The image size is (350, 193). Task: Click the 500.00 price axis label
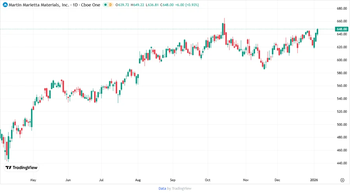click(x=342, y=124)
